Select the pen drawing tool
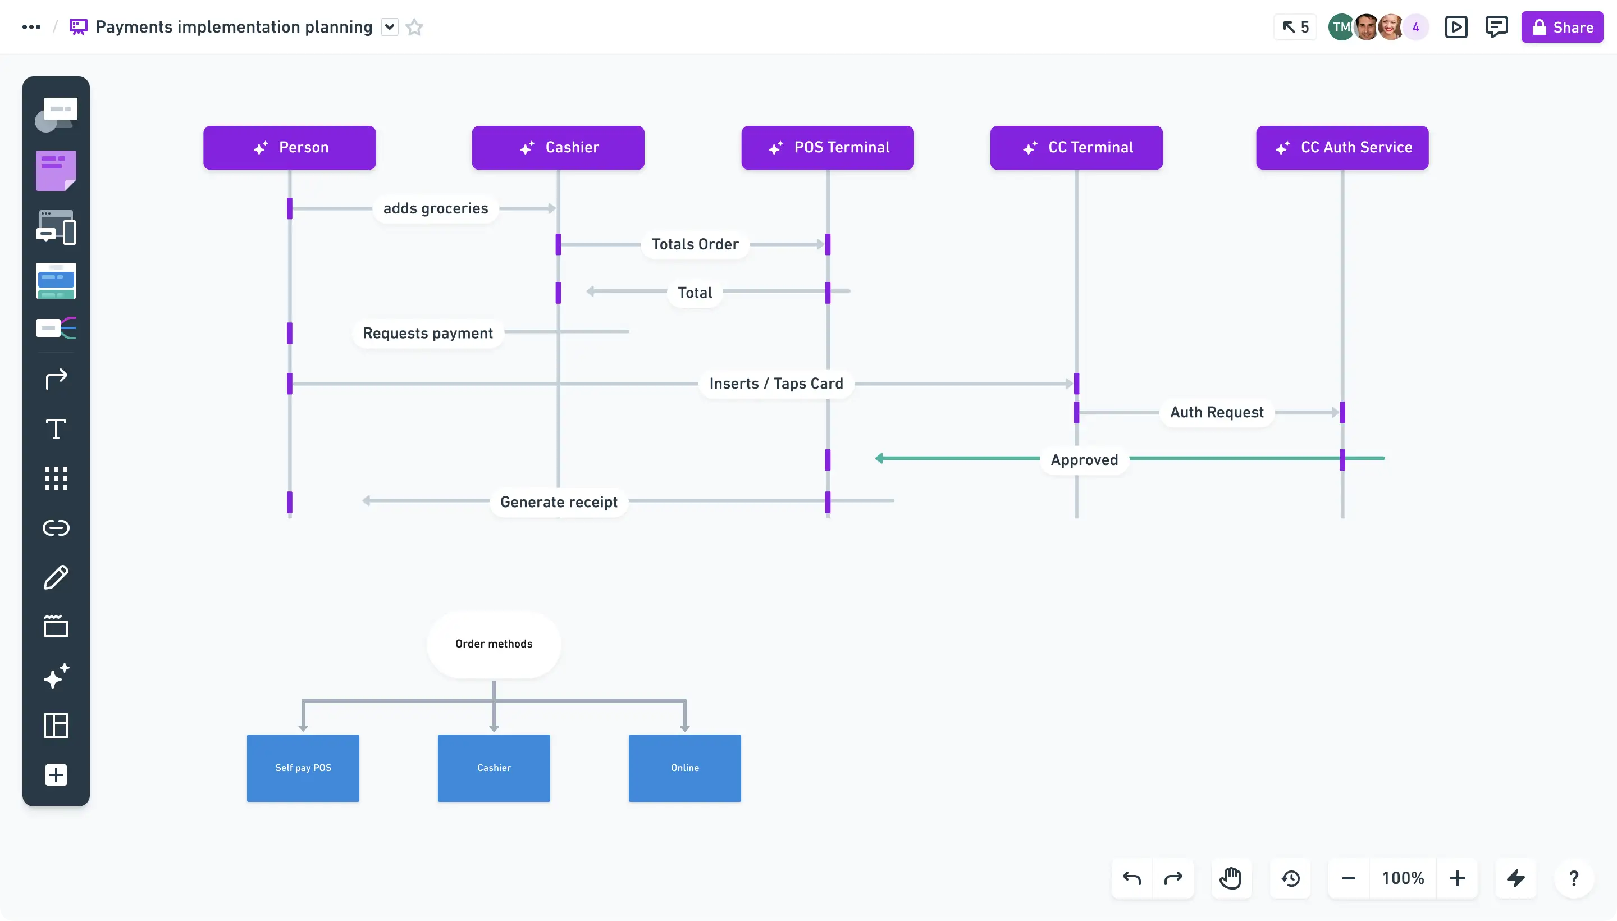The width and height of the screenshot is (1617, 921). tap(56, 577)
